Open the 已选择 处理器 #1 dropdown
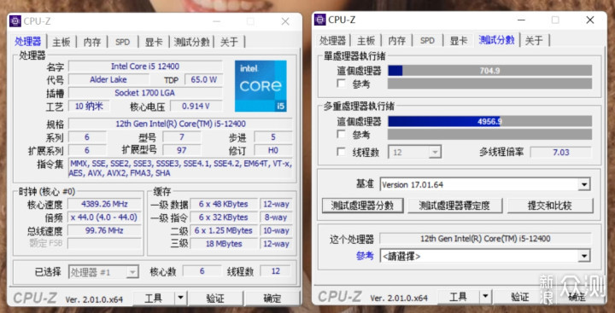The height and width of the screenshot is (313, 615). tap(103, 271)
